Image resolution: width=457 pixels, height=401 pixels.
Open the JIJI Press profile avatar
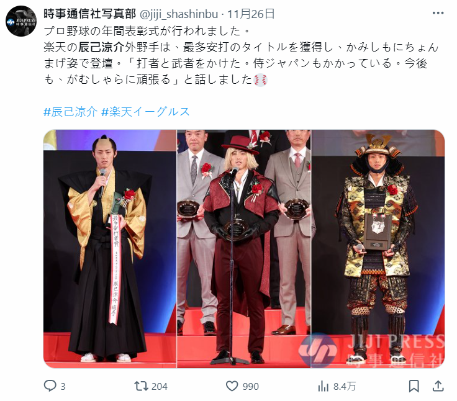tap(21, 21)
